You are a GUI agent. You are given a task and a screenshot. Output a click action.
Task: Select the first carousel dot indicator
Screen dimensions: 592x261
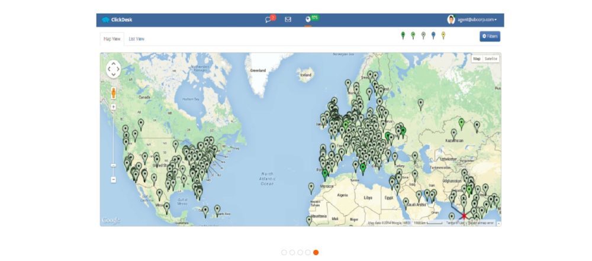click(x=284, y=252)
